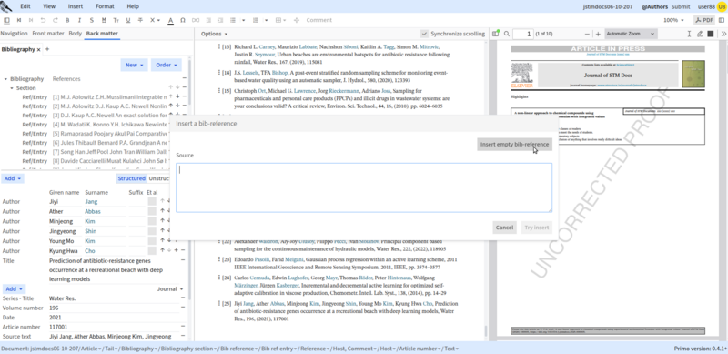
Task: Add a new panel tab with plus icon
Action: [x=47, y=49]
